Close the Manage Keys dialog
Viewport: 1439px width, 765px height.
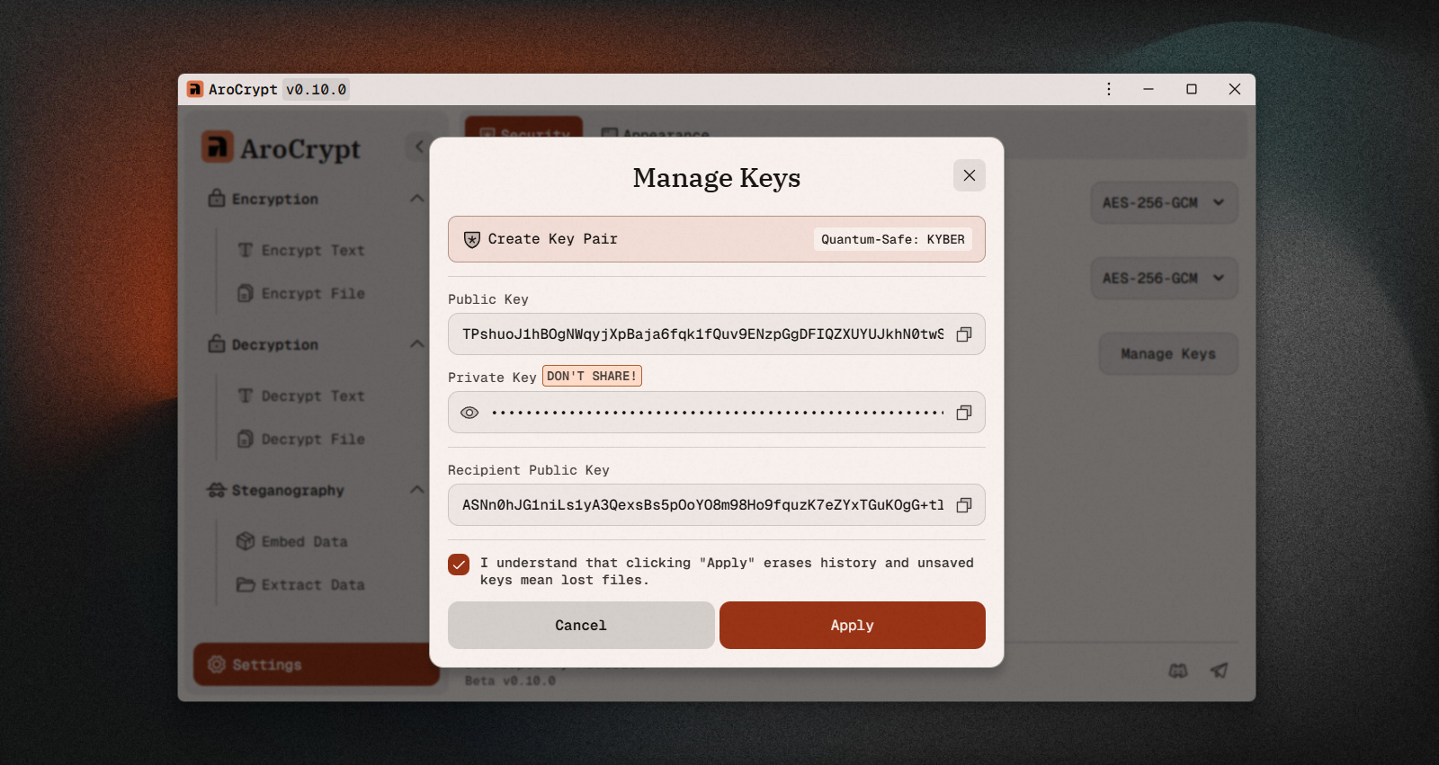969,175
